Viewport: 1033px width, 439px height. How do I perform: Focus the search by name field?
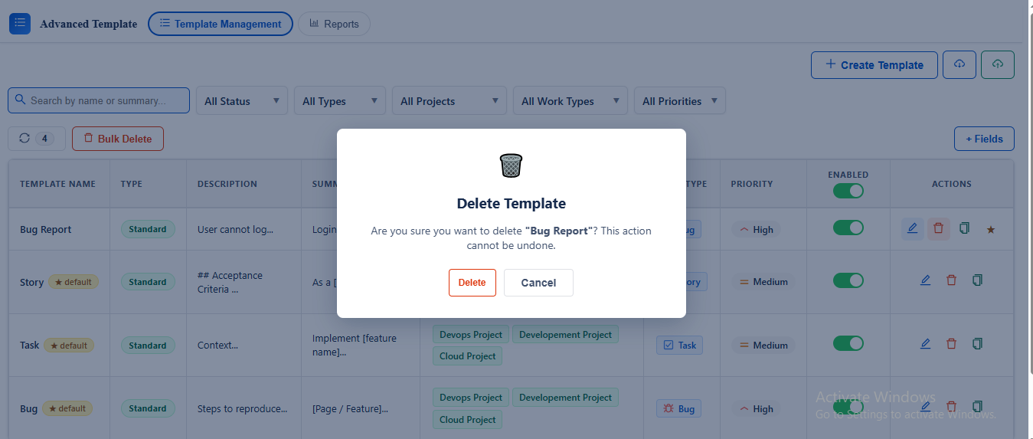coord(99,100)
